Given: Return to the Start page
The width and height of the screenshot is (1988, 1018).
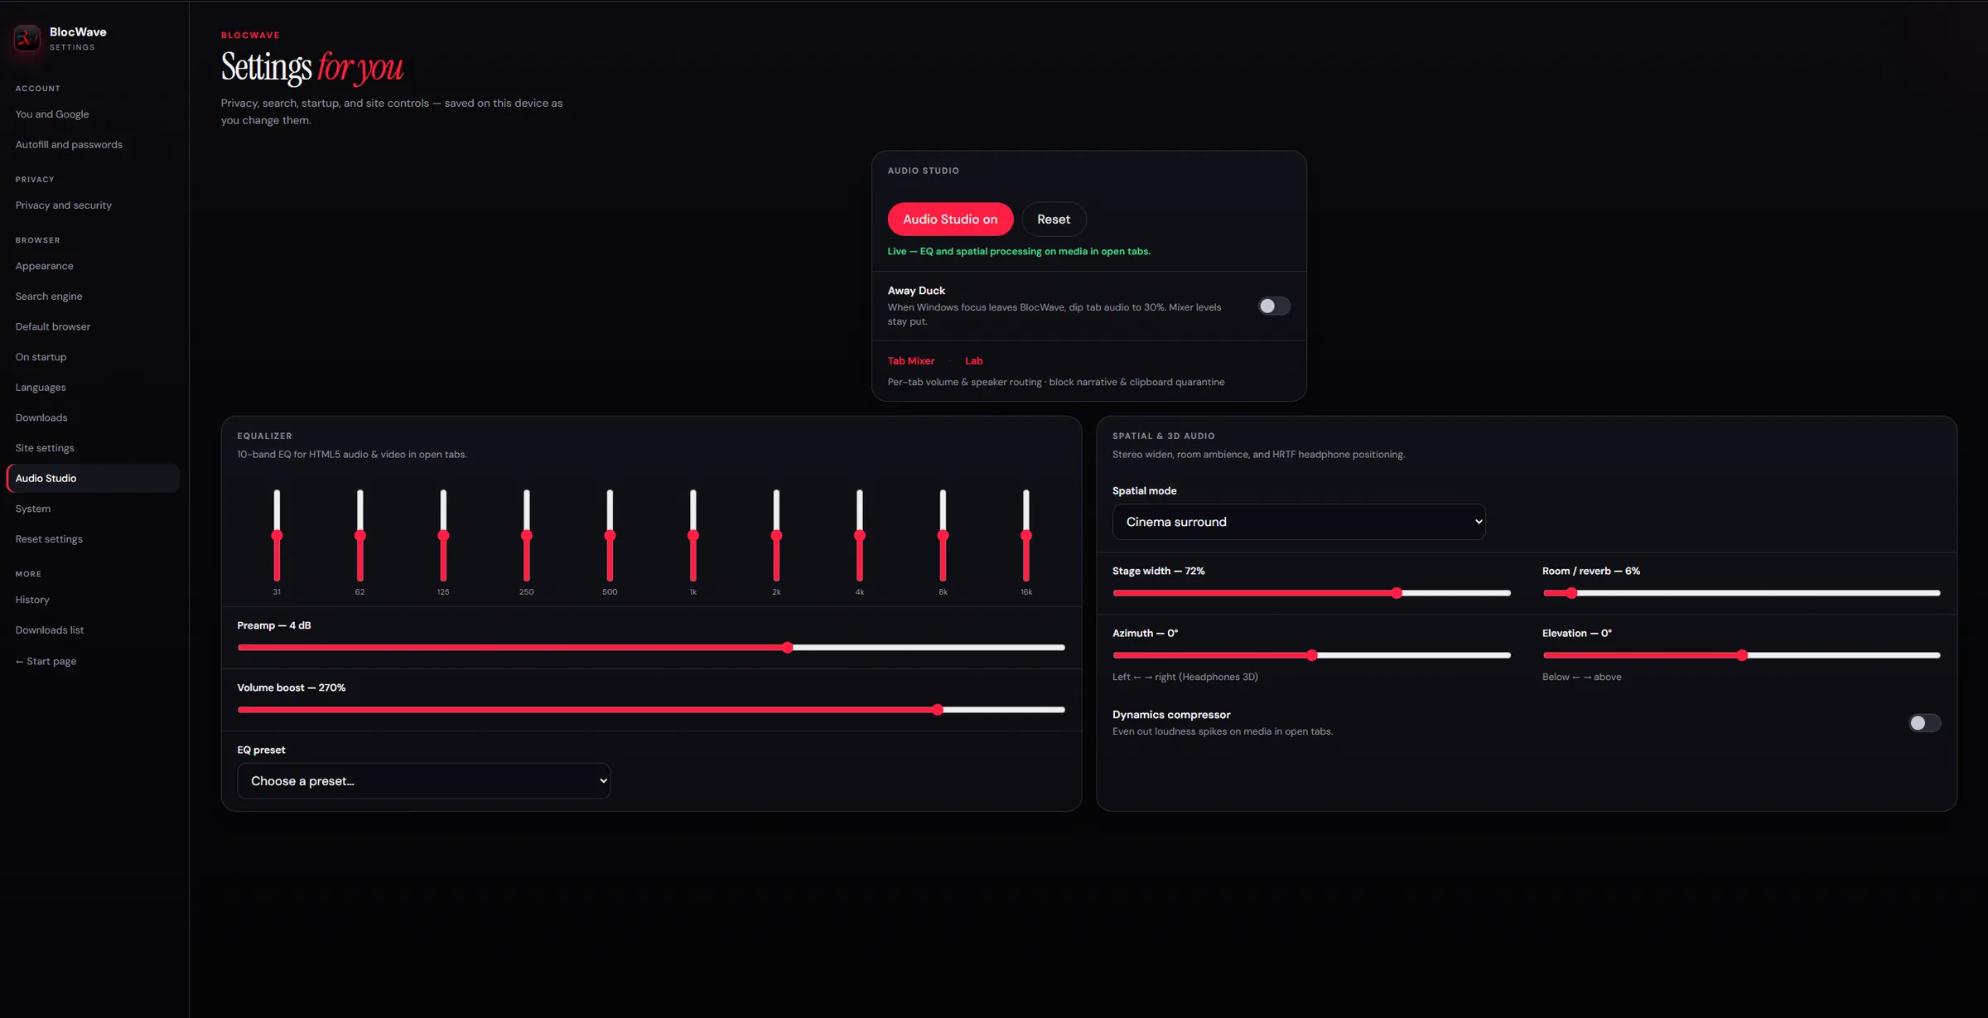Looking at the screenshot, I should (93, 661).
